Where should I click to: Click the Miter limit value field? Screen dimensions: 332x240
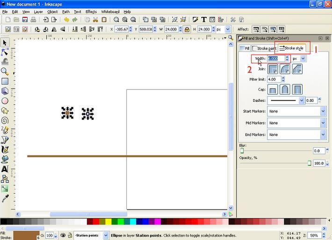click(274, 79)
